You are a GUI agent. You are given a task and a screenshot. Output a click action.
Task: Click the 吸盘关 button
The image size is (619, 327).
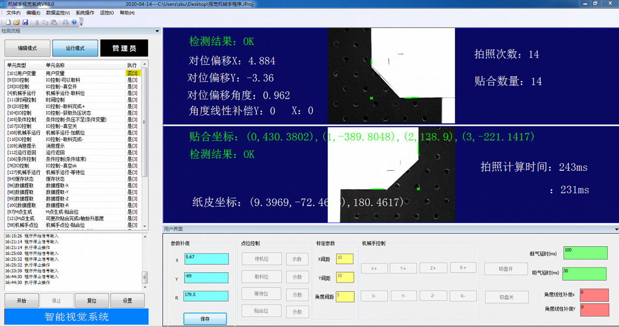tap(506, 297)
